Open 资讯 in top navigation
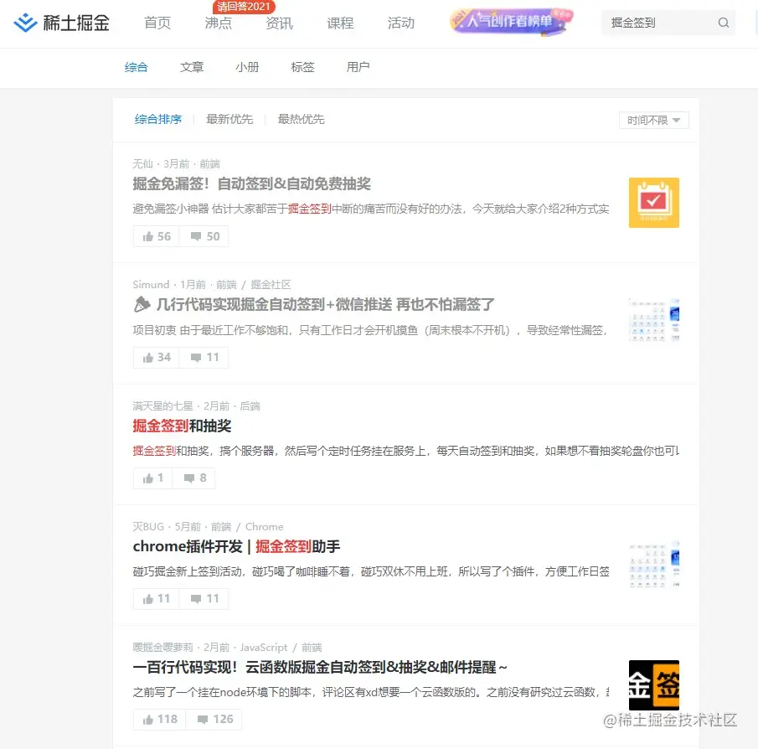Viewport: 758px width, 749px height. (279, 23)
